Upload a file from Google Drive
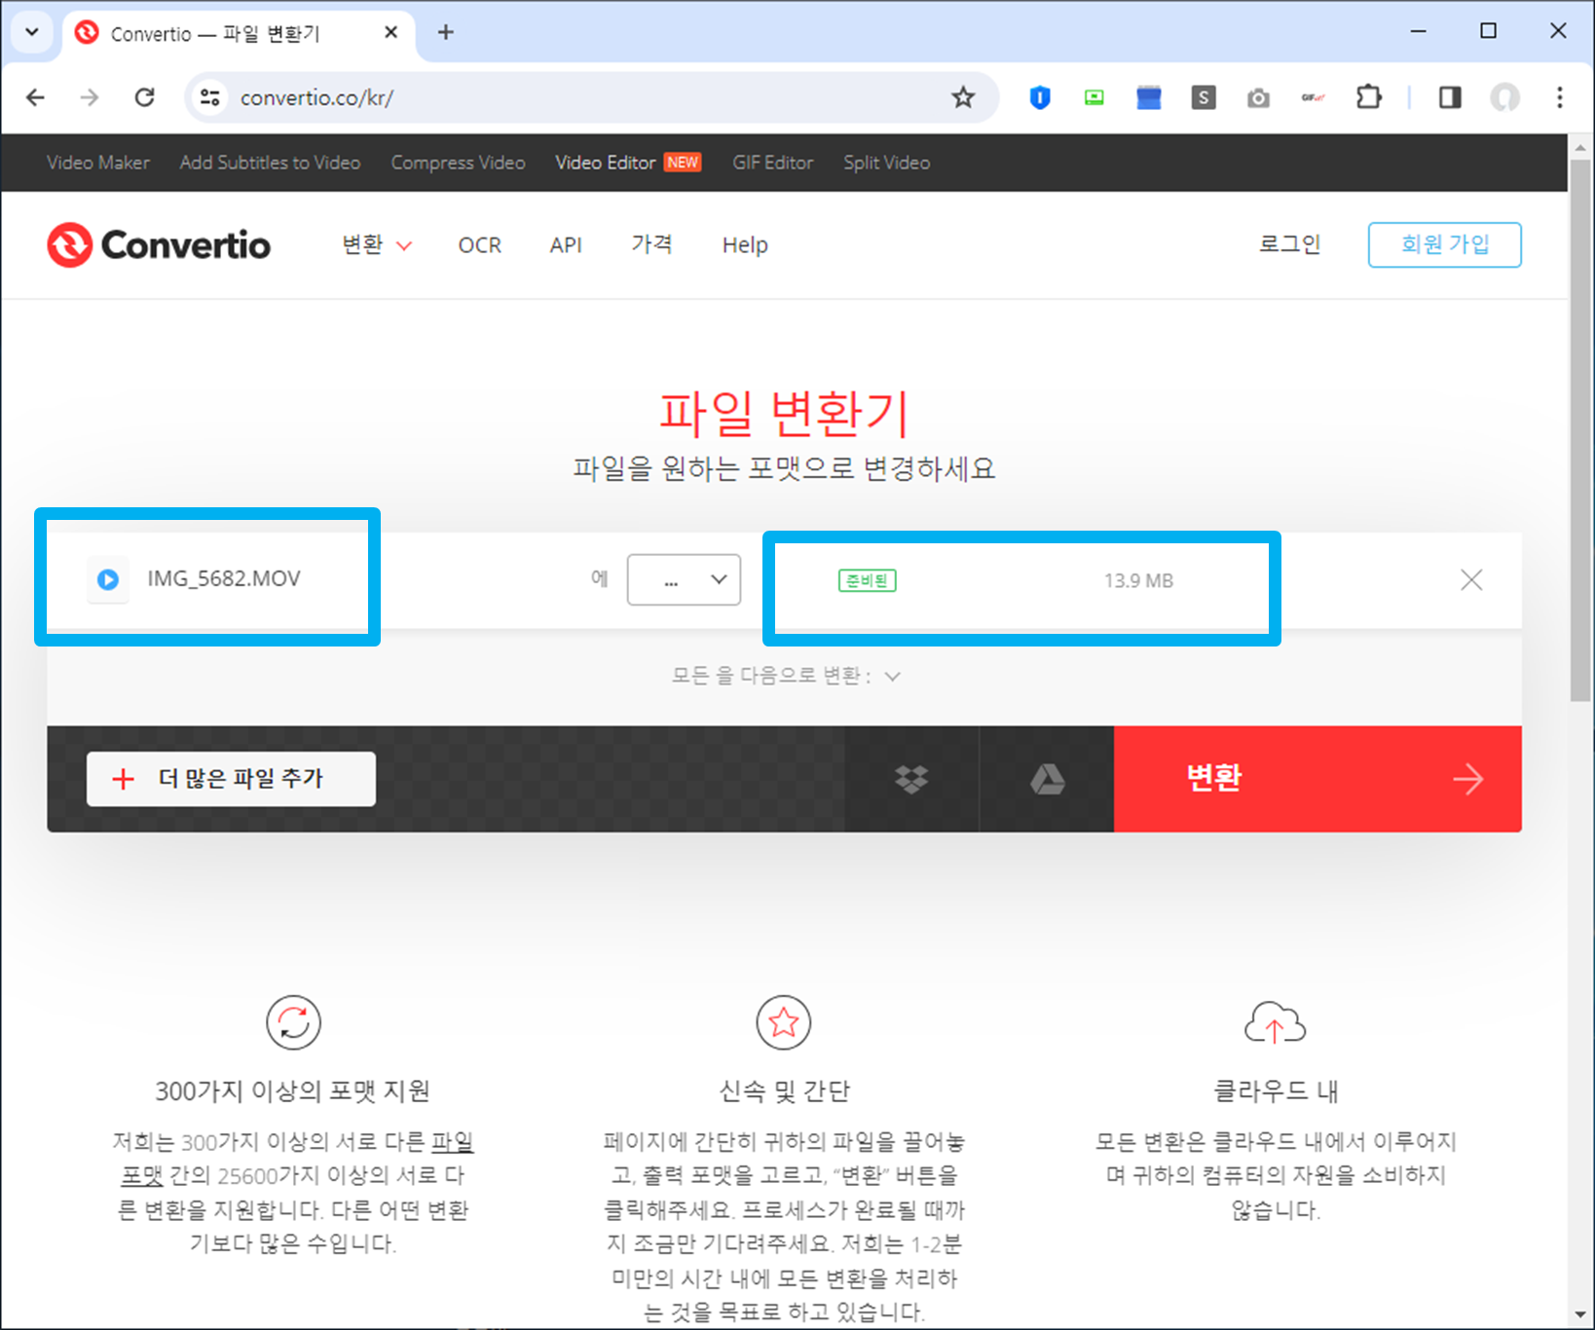Screen dimensions: 1595x1330 pyautogui.click(x=1046, y=779)
